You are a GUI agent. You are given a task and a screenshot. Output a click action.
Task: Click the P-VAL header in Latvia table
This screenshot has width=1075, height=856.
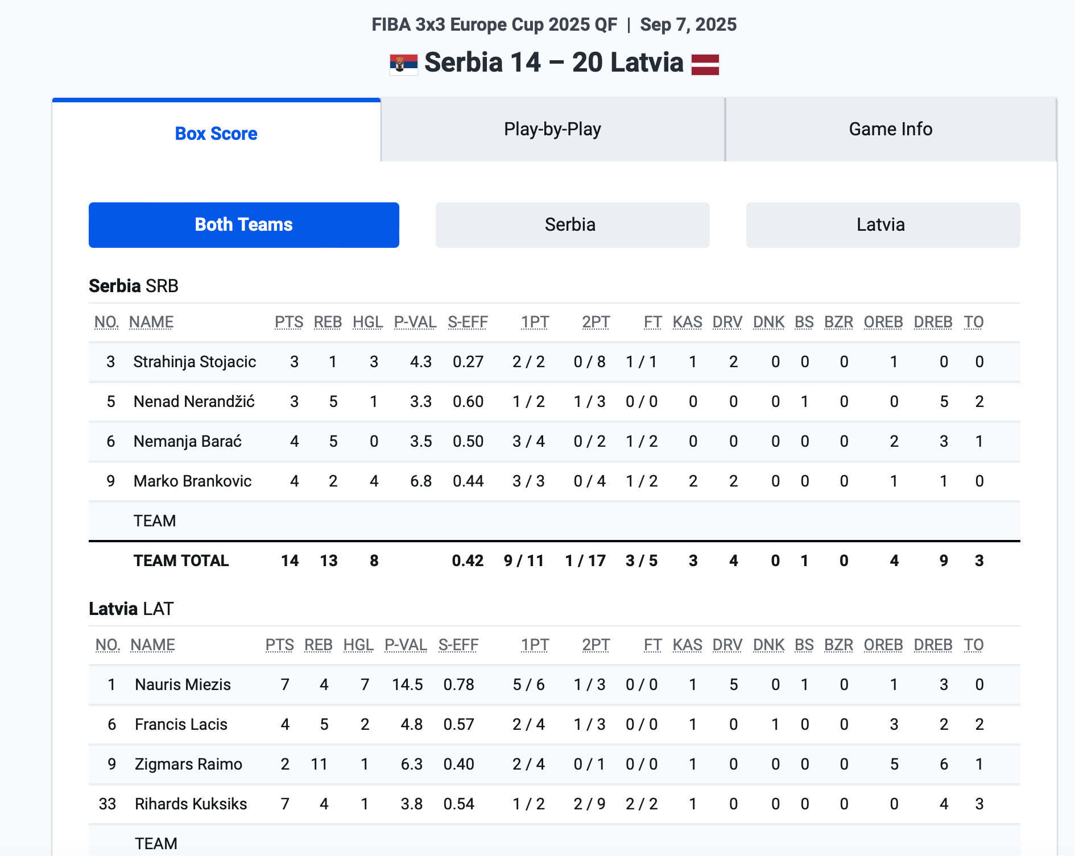pos(406,645)
